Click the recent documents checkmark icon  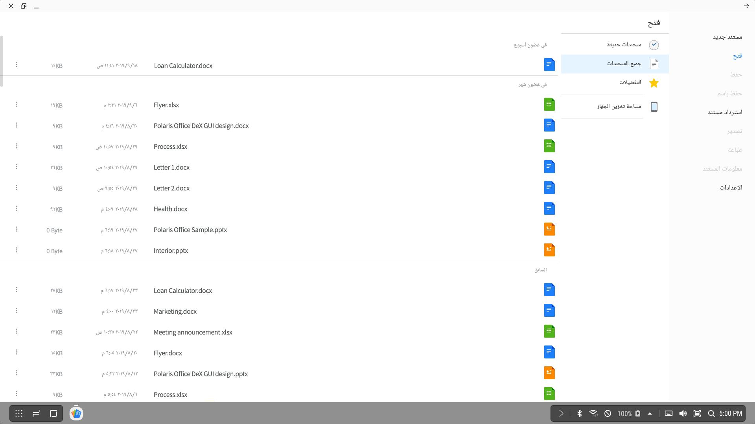pyautogui.click(x=654, y=45)
